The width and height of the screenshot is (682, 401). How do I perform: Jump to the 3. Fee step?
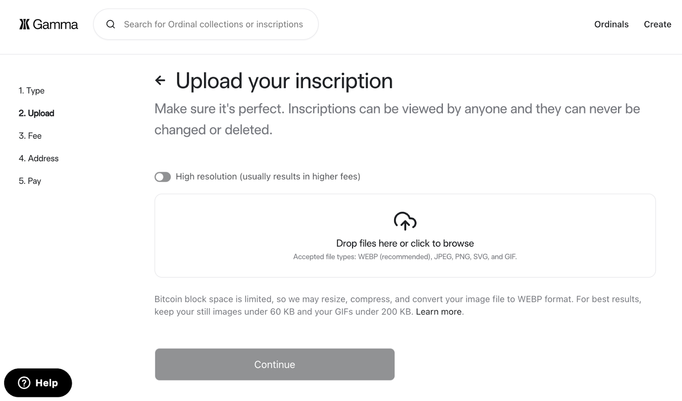(30, 136)
